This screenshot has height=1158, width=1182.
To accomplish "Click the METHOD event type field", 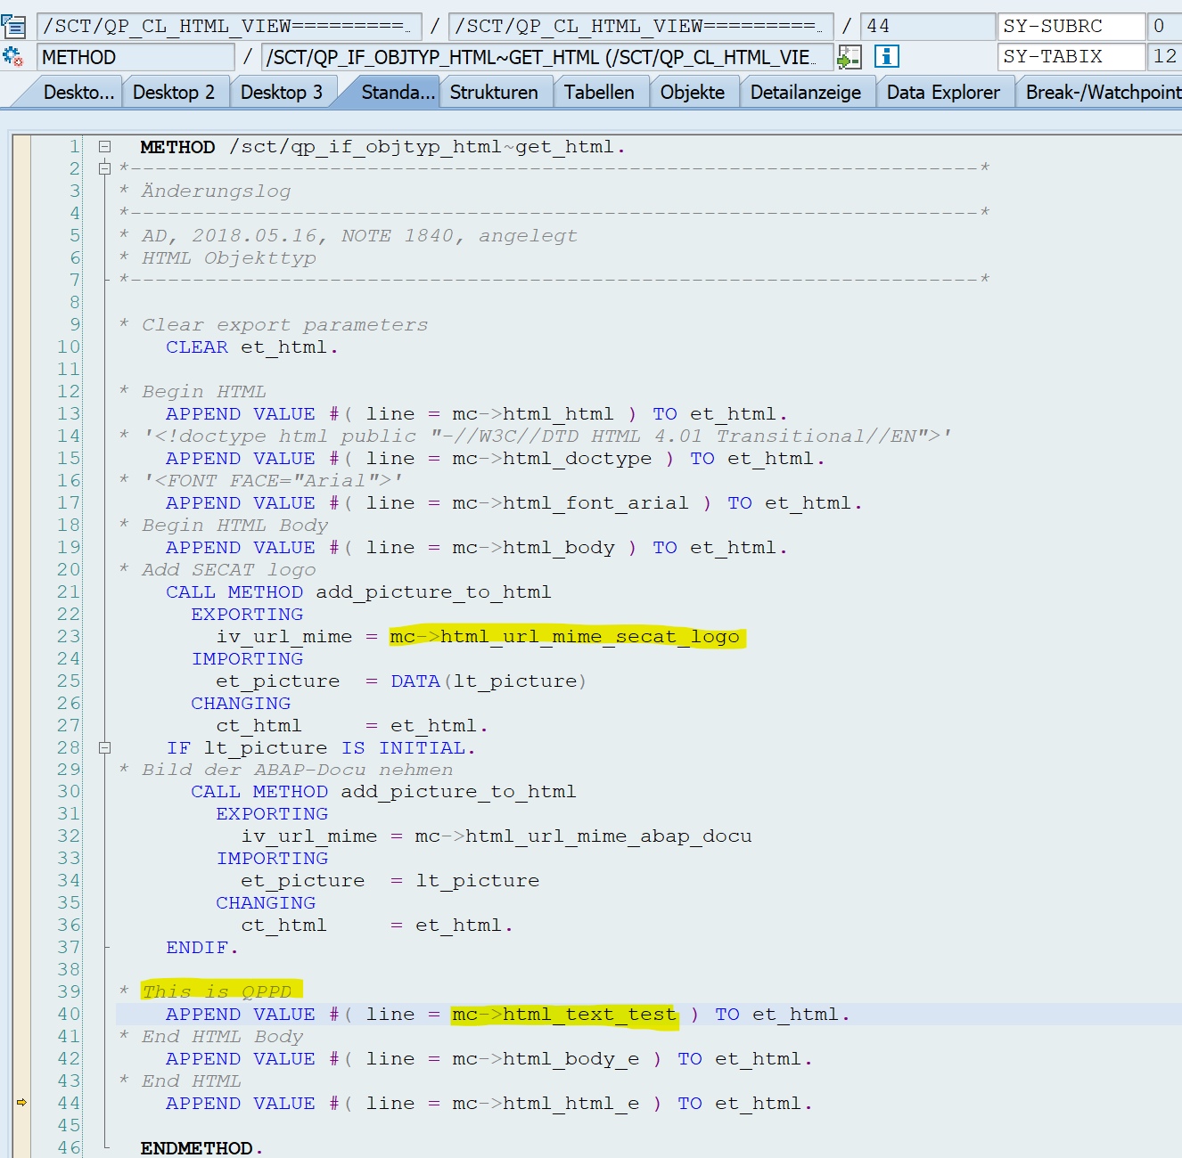I will point(135,57).
